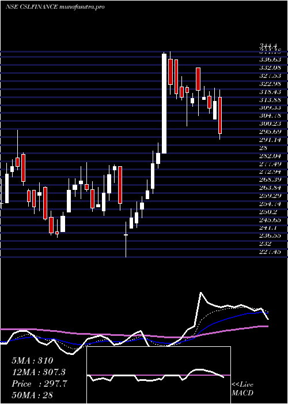
Task: Click the 5MA : 310 readout
Action: [32, 361]
